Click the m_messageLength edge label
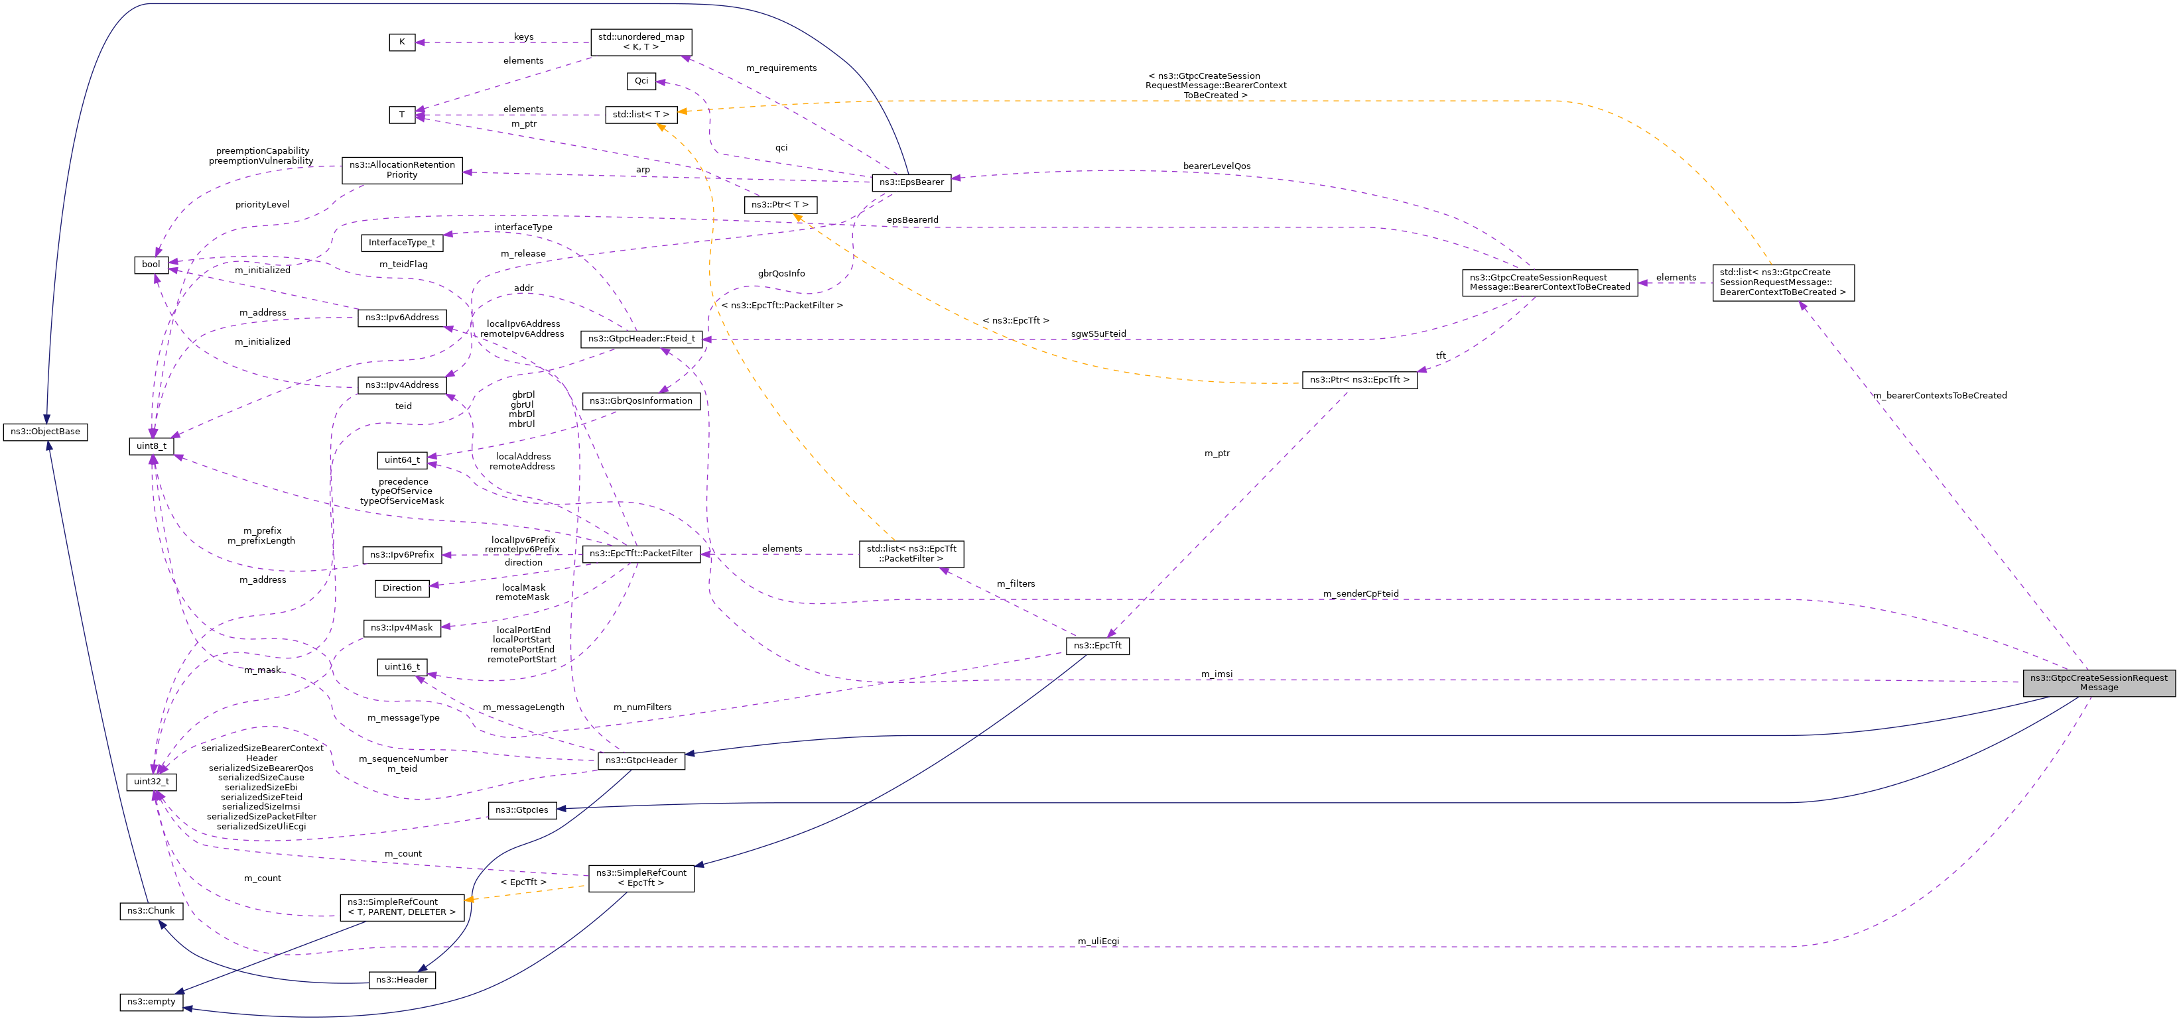The image size is (2179, 1021). pyautogui.click(x=523, y=707)
